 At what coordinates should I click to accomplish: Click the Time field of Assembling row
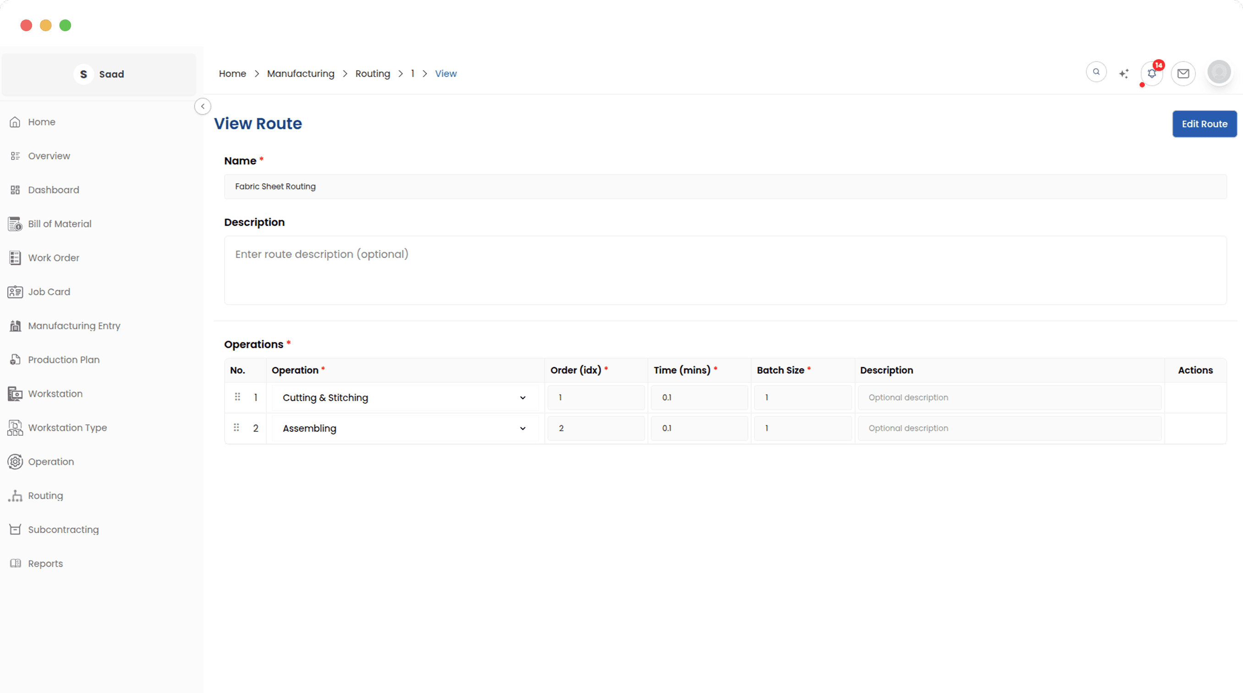(x=698, y=428)
